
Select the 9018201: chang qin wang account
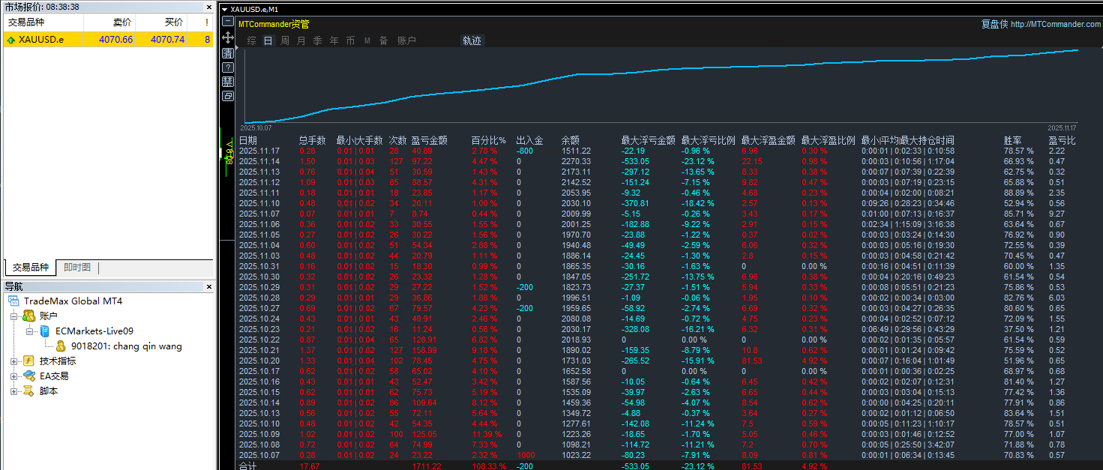coord(126,346)
